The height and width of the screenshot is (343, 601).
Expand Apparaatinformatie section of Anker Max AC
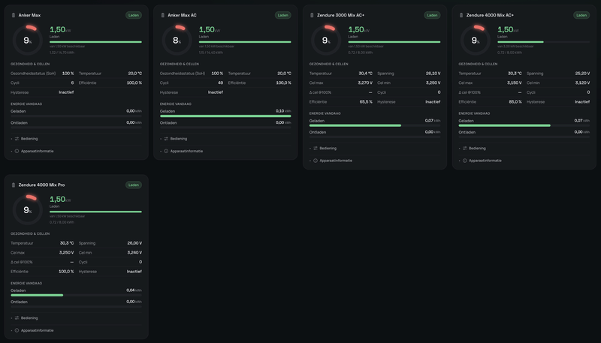coord(225,151)
